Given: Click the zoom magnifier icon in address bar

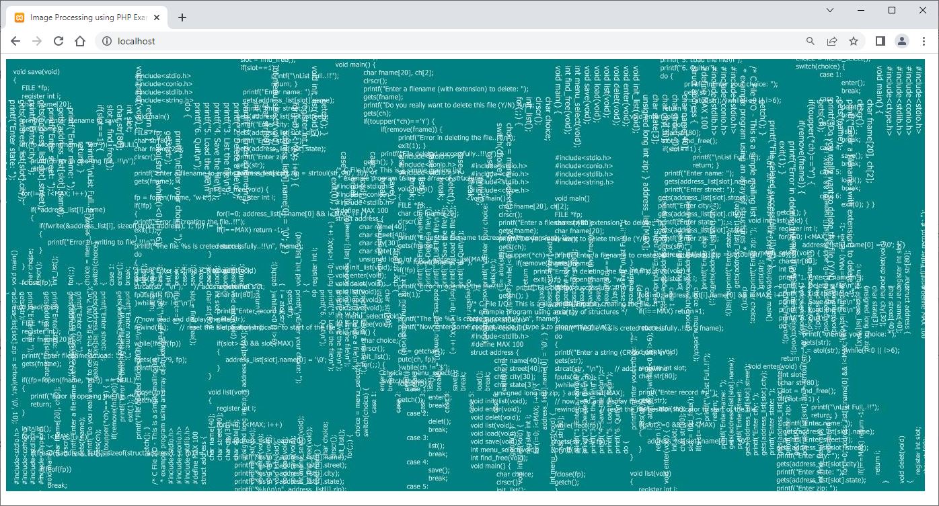Looking at the screenshot, I should tap(811, 41).
